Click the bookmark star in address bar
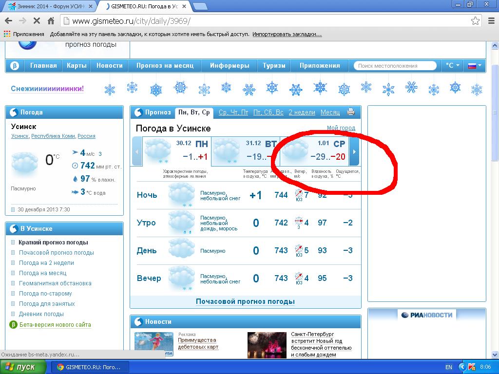Screen dimensions: 499x374 (475, 21)
